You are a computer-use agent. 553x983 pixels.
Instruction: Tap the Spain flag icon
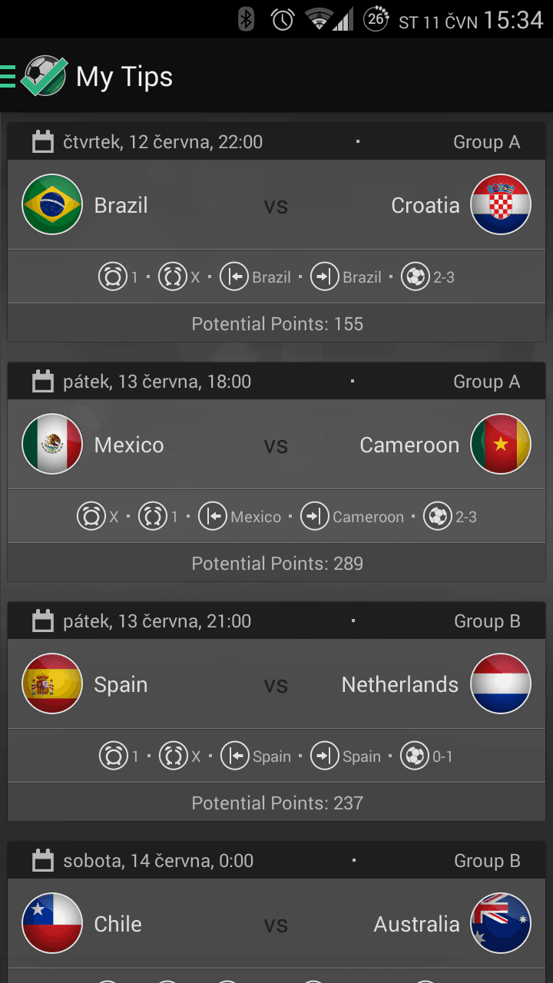[x=52, y=683]
